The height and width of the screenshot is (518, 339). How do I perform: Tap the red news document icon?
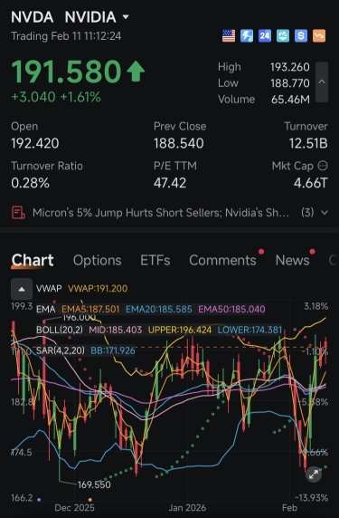(18, 213)
